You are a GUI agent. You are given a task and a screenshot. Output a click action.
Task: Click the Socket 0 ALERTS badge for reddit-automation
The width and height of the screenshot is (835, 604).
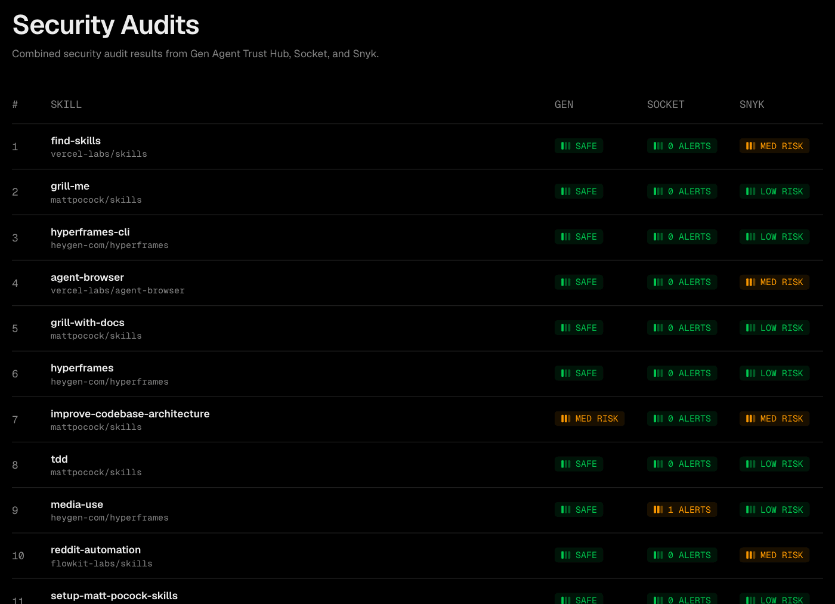pyautogui.click(x=682, y=555)
